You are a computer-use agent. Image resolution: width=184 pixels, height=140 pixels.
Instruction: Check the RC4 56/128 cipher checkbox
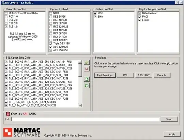click(51, 34)
